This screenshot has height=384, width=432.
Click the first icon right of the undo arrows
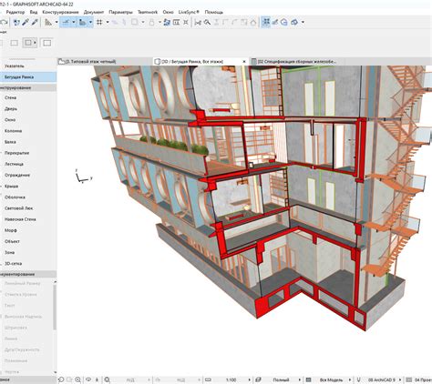tap(16, 22)
